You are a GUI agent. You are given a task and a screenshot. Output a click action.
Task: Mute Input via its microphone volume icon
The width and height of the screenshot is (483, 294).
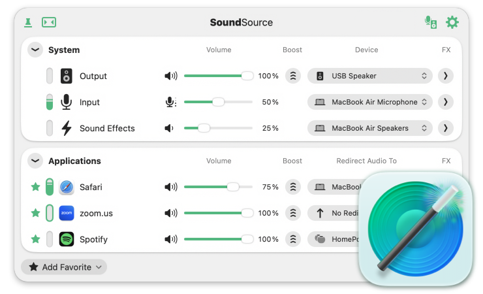tap(170, 102)
